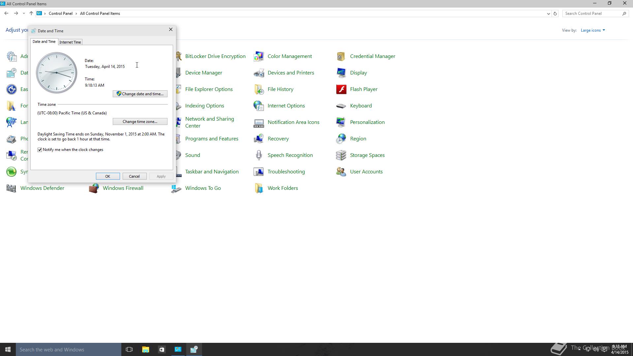This screenshot has height=356, width=633.
Task: Confirm the dialog with OK
Action: pyautogui.click(x=108, y=176)
